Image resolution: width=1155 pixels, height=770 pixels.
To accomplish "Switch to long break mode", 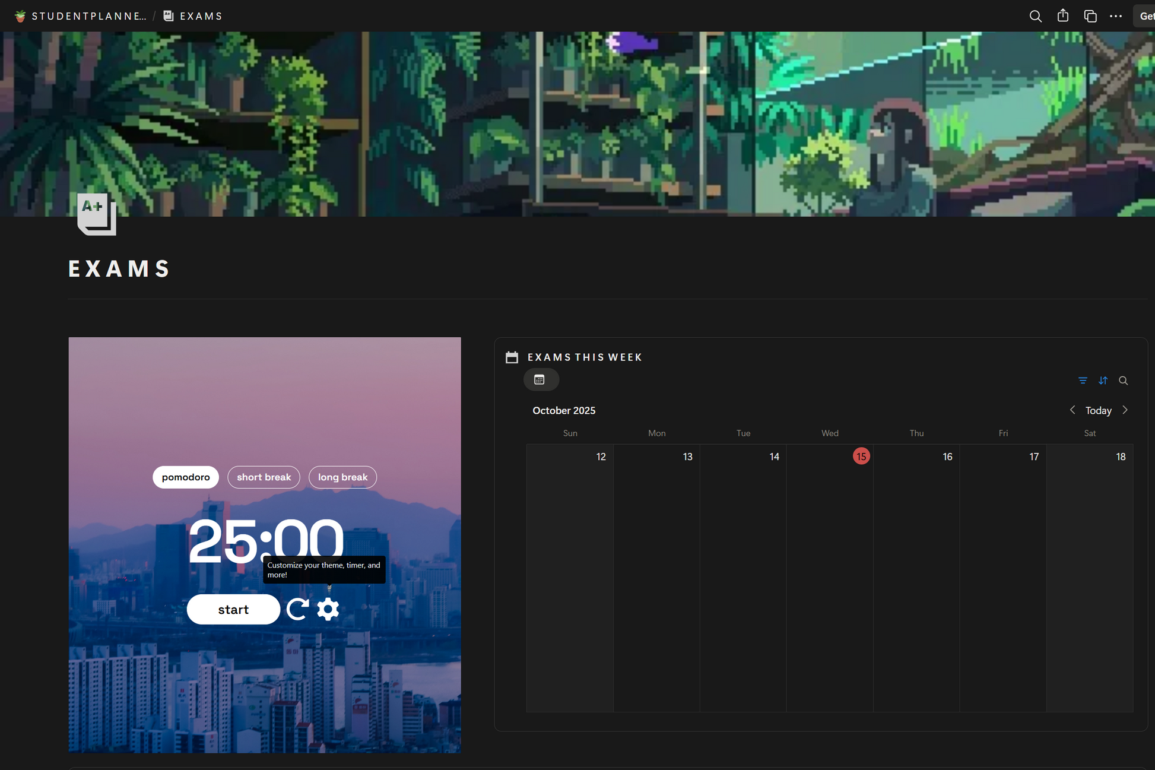I will click(342, 477).
